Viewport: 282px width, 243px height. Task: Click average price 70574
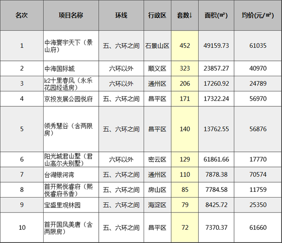coord(258,174)
